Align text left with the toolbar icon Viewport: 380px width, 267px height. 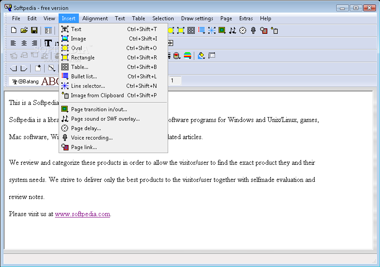(14, 43)
